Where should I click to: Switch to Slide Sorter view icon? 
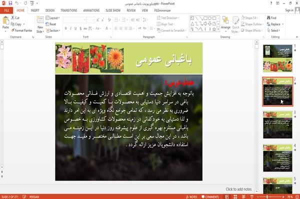point(235,197)
